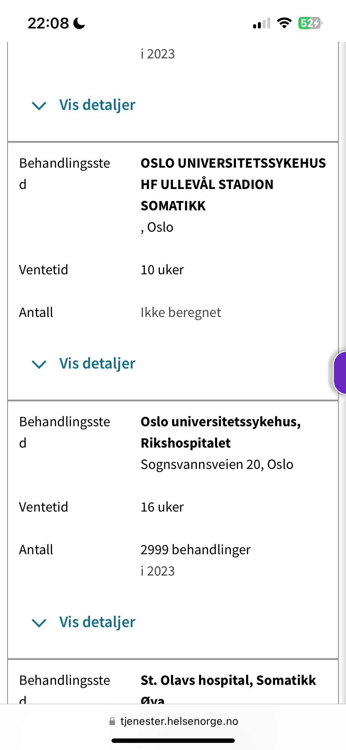The height and width of the screenshot is (750, 346).
Task: Tap the cellular signal bars icon
Action: [262, 23]
